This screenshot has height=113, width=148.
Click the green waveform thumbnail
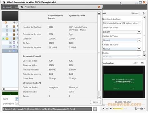click(7, 93)
